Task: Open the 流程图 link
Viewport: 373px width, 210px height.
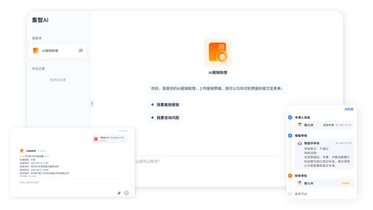Action: click(349, 109)
